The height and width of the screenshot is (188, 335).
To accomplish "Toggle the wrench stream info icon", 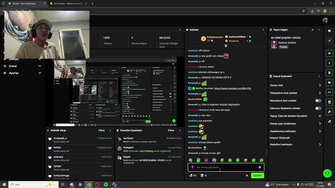I will point(329,112).
